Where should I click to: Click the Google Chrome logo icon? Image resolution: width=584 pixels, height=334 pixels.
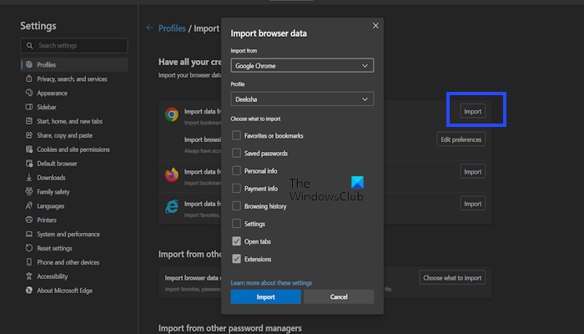pyautogui.click(x=172, y=114)
